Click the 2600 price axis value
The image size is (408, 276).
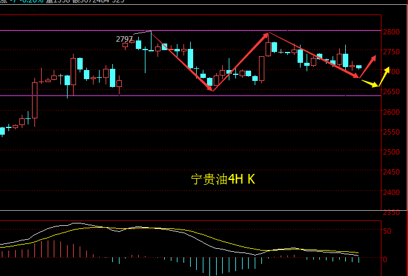pos(391,112)
